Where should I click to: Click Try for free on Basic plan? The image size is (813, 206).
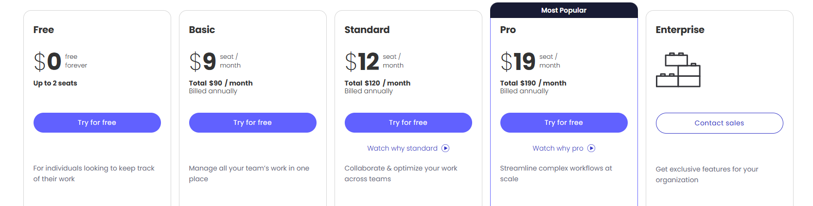point(253,122)
